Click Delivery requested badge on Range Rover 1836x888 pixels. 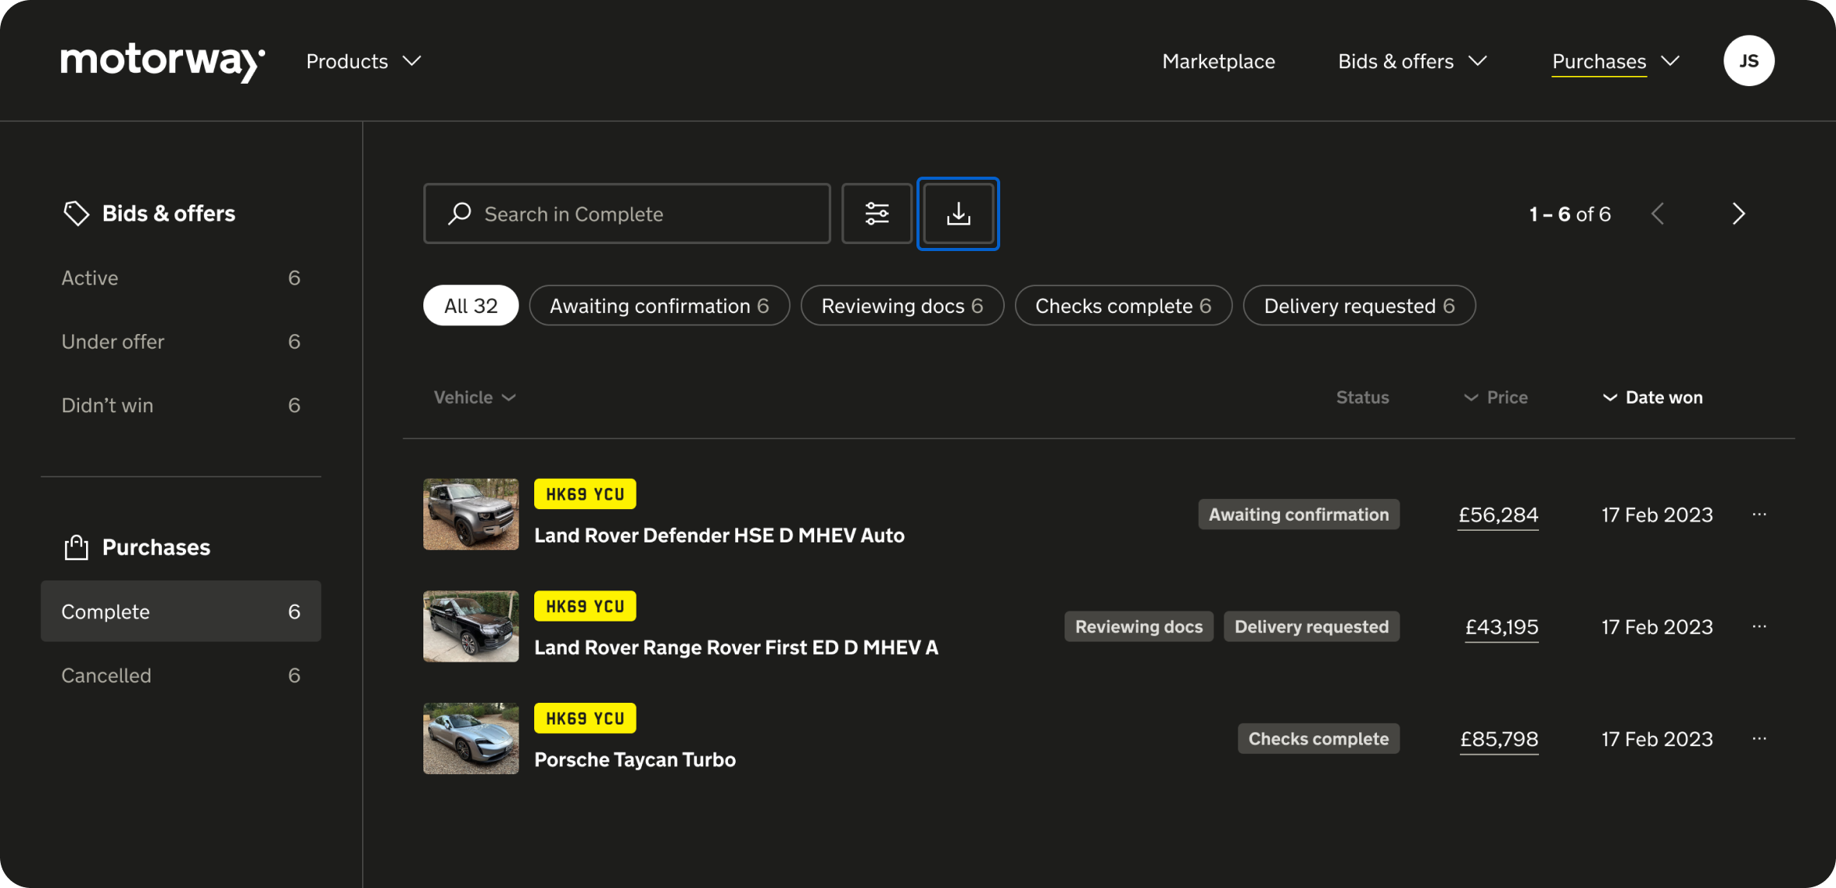pos(1311,627)
